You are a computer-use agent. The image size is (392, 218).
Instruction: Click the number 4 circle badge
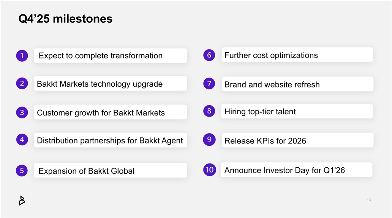[x=22, y=140]
